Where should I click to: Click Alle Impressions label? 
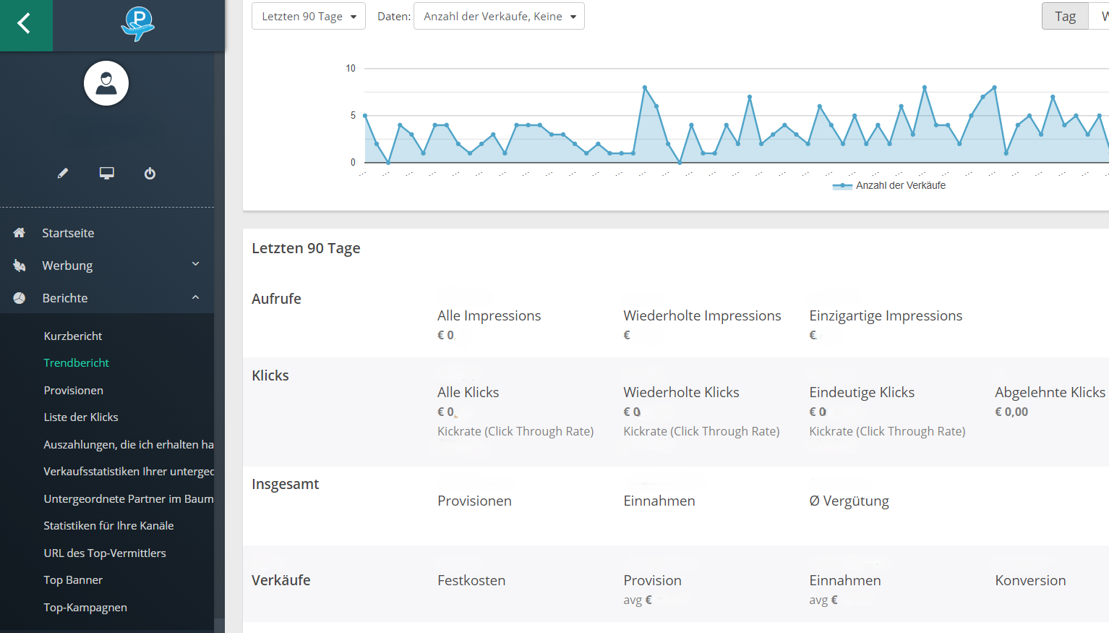pos(489,315)
